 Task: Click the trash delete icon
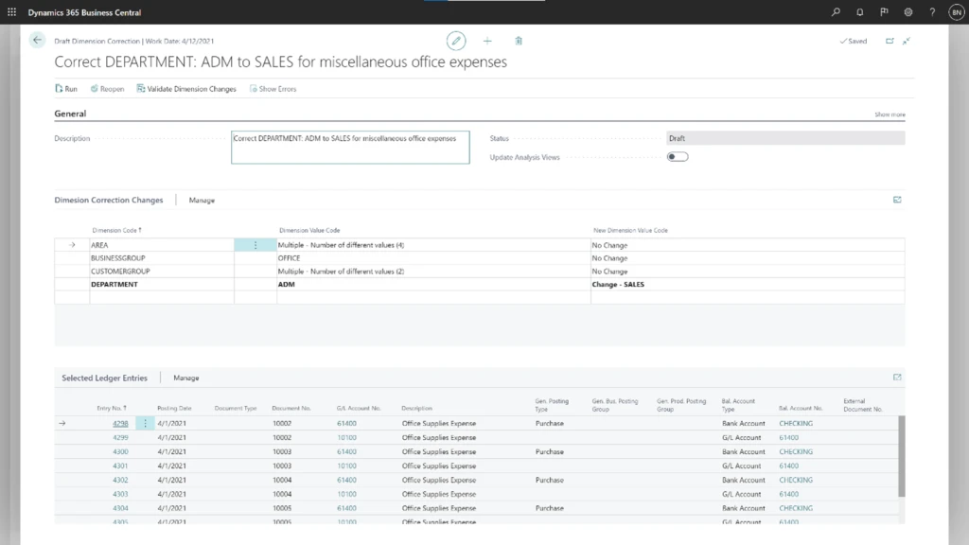coord(519,41)
